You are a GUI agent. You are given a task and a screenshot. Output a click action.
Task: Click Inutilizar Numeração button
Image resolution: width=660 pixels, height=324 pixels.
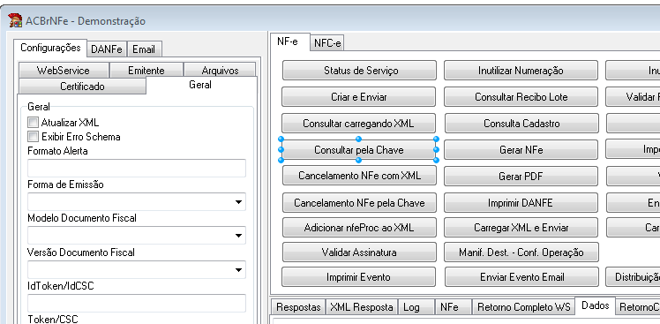[521, 71]
